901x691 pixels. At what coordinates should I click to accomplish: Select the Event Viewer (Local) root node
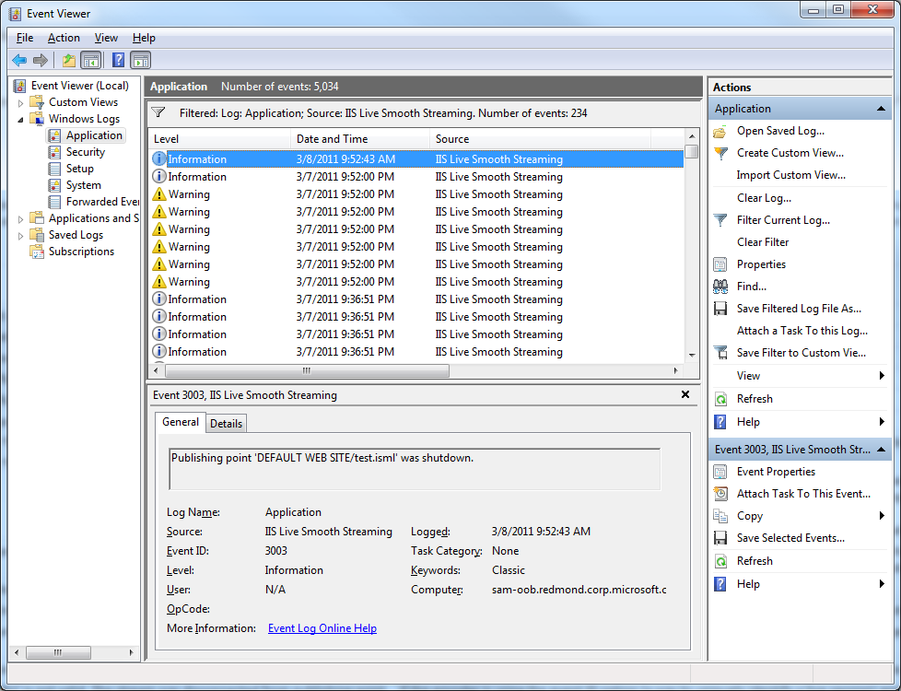click(80, 87)
